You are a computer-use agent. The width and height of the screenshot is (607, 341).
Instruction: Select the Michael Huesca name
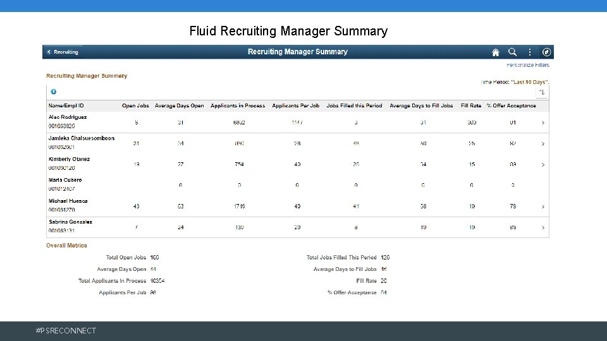68,201
